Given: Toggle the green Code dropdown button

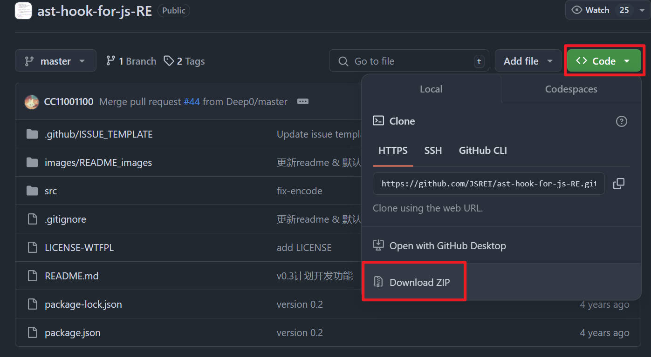Looking at the screenshot, I should (x=604, y=61).
